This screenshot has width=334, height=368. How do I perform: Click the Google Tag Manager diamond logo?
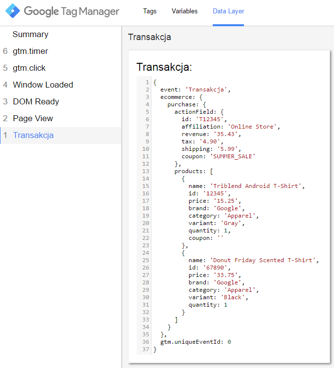coord(13,11)
